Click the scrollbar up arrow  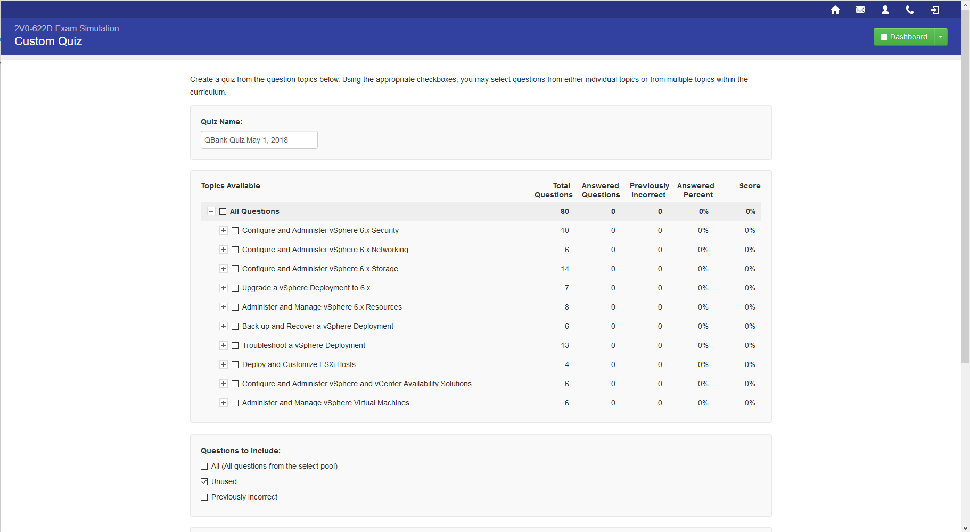click(x=965, y=4)
